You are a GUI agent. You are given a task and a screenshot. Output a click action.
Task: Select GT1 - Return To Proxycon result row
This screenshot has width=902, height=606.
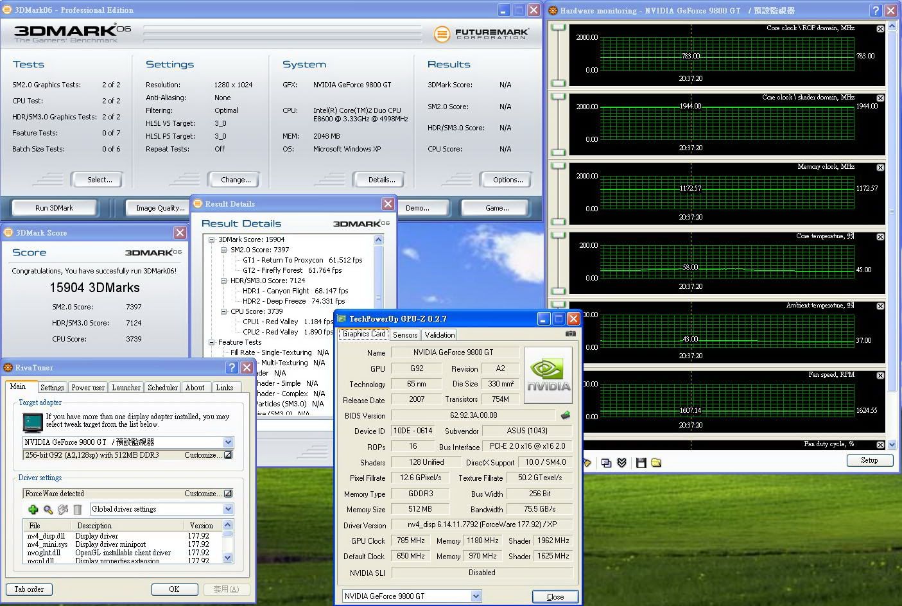[302, 260]
